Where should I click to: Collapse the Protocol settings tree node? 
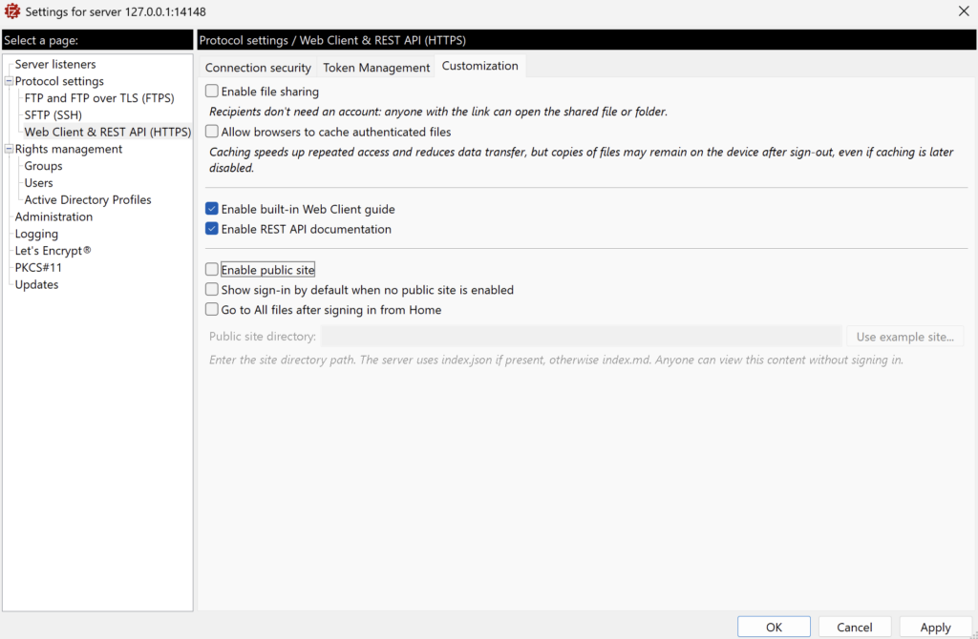pyautogui.click(x=9, y=81)
